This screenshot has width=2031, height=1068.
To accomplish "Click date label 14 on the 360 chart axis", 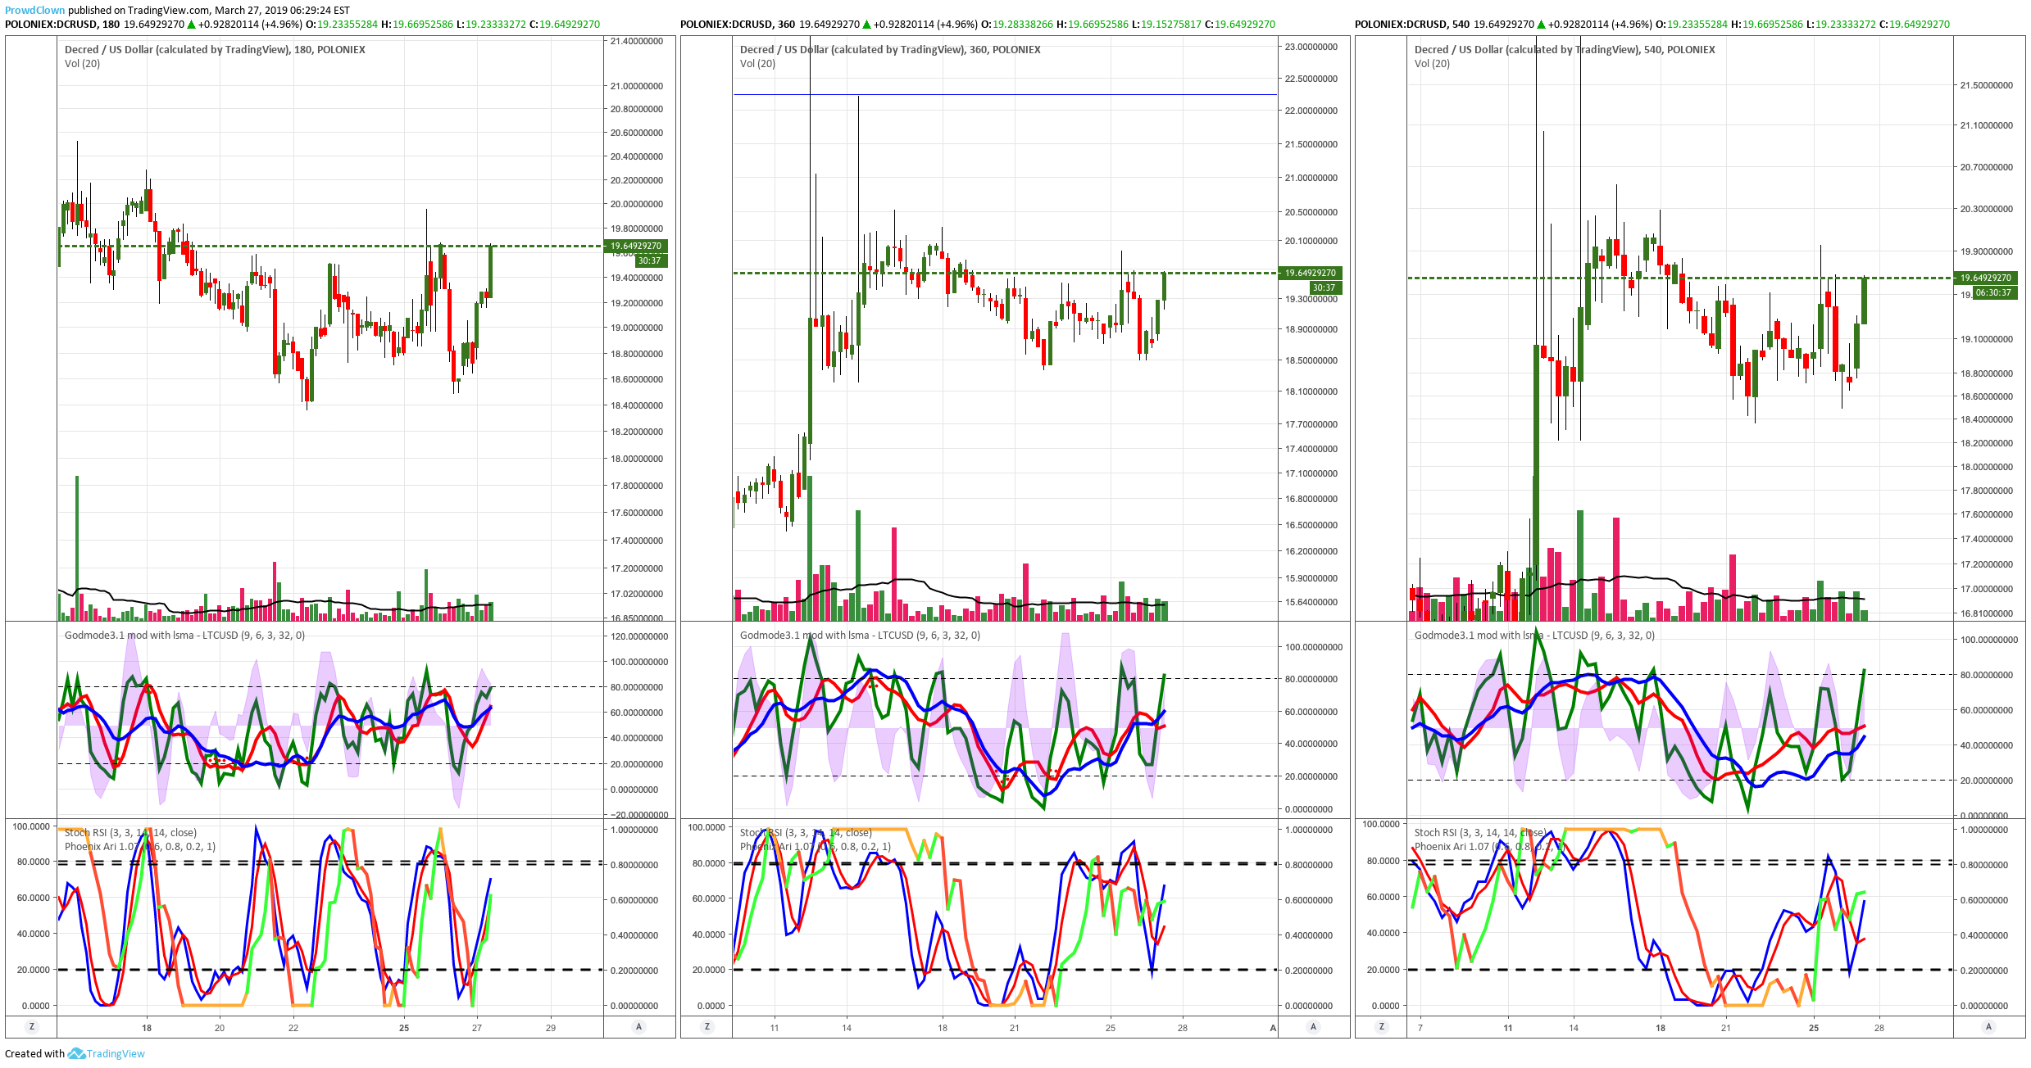I will pyautogui.click(x=847, y=1028).
